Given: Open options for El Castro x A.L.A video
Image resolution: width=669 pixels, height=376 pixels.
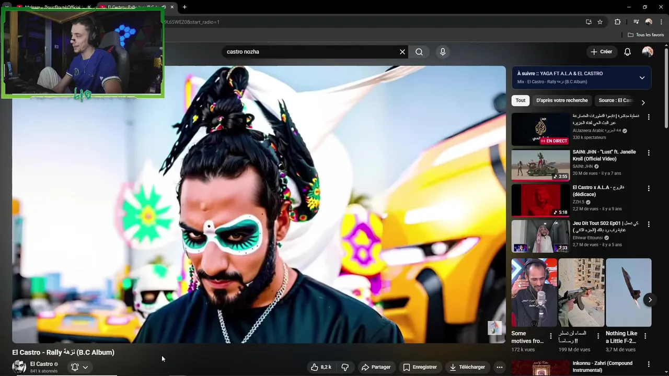Looking at the screenshot, I should click(649, 188).
